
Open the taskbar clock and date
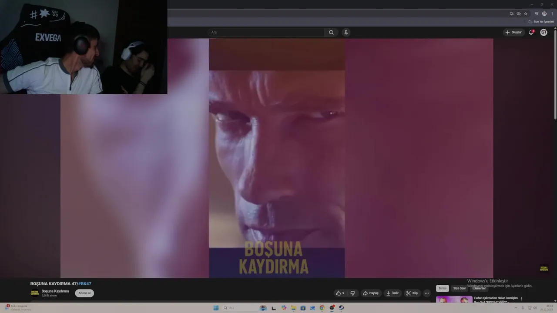coord(547,308)
